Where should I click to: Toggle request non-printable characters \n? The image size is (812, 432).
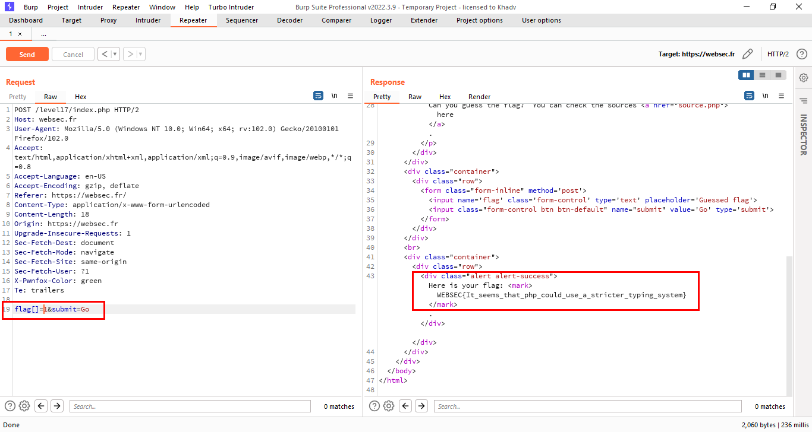[335, 96]
